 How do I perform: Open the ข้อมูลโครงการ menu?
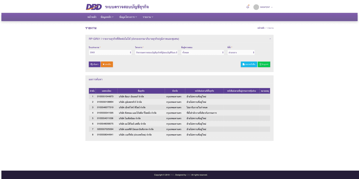[128, 17]
